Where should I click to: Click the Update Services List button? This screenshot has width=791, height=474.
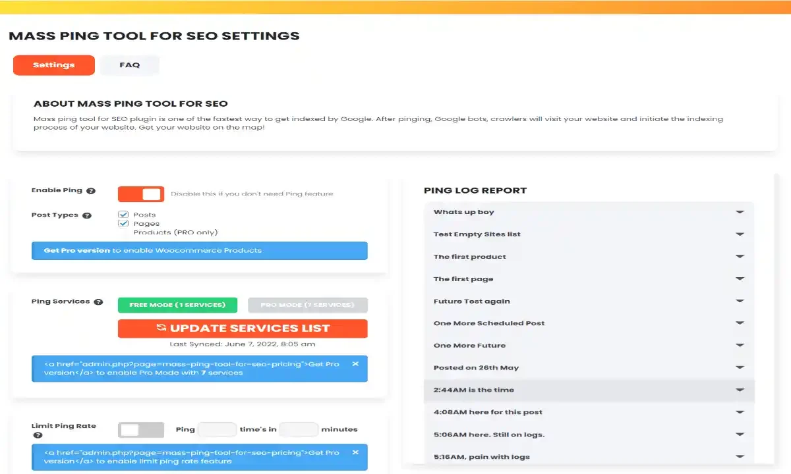[x=243, y=329]
